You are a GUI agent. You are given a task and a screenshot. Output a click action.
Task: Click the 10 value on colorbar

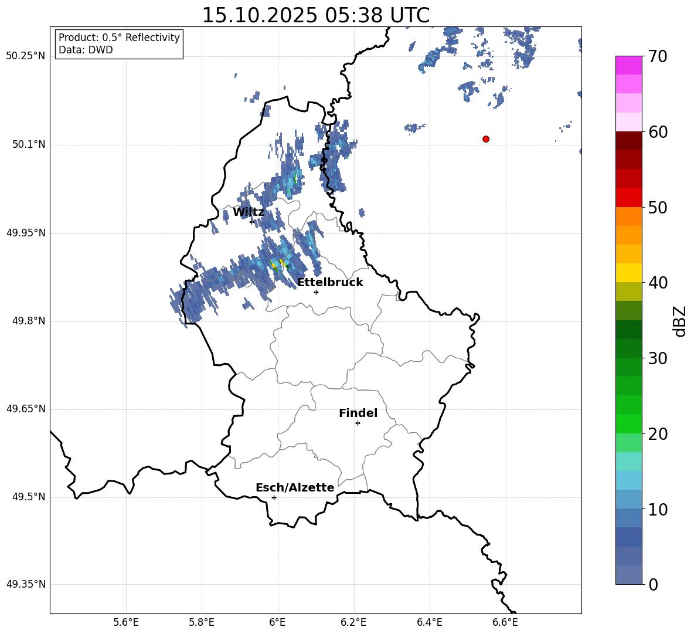point(658,509)
